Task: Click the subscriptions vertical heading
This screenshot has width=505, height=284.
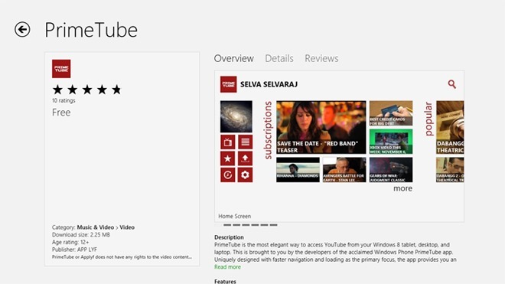Action: pyautogui.click(x=268, y=130)
